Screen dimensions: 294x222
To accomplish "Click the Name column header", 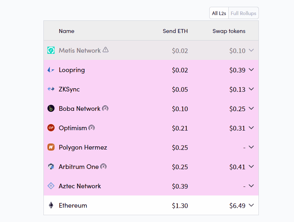I will (x=66, y=31).
